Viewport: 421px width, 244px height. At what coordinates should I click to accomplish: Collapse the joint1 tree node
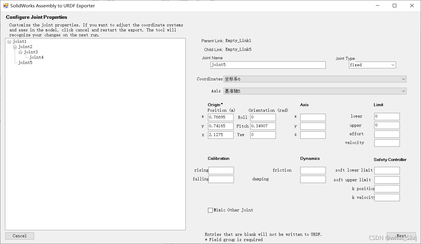click(9, 42)
